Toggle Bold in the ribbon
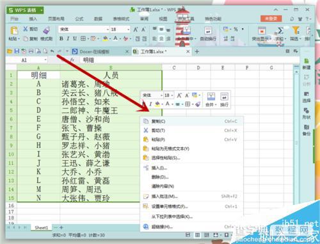 (x=61, y=38)
